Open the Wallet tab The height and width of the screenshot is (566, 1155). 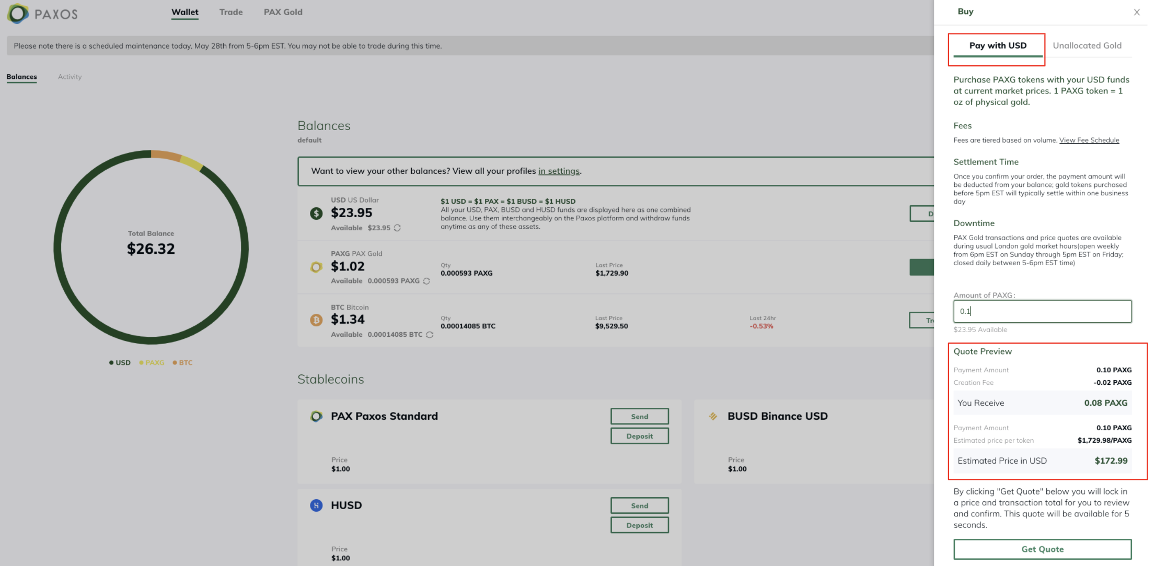[x=185, y=13]
